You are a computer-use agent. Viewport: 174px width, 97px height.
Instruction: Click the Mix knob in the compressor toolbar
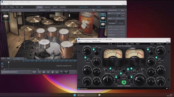pos(169,44)
